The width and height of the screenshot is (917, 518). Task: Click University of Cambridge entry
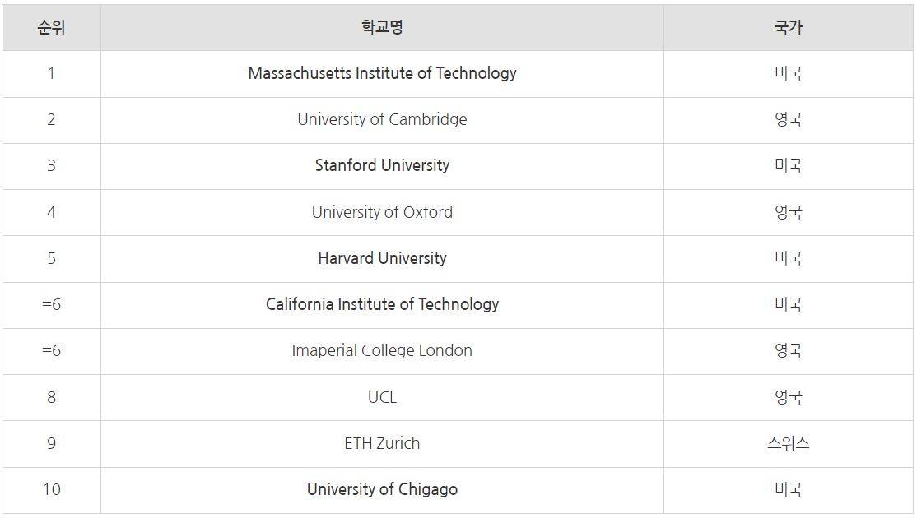coord(382,119)
